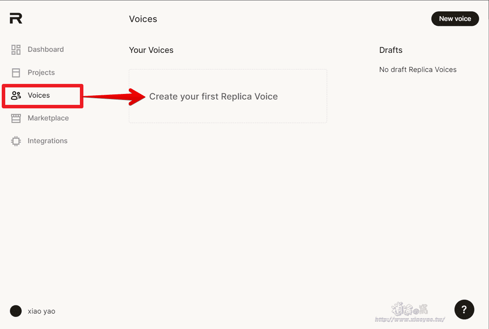Click the Integrations chip icon
This screenshot has width=489, height=329.
coord(16,141)
